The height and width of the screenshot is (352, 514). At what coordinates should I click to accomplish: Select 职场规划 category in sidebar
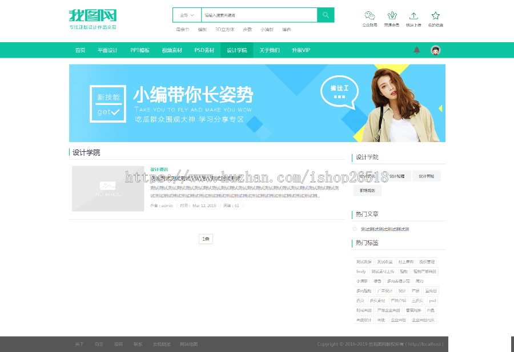[x=367, y=190]
